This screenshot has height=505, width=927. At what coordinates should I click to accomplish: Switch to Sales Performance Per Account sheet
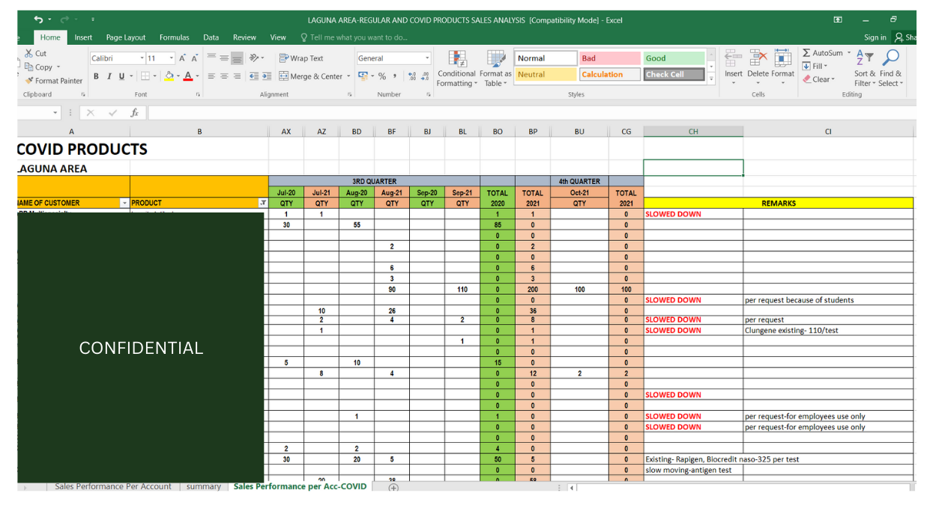[113, 486]
